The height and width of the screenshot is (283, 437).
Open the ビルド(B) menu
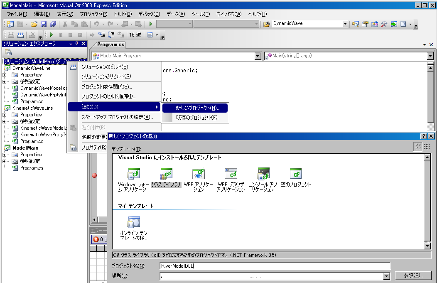tap(123, 14)
